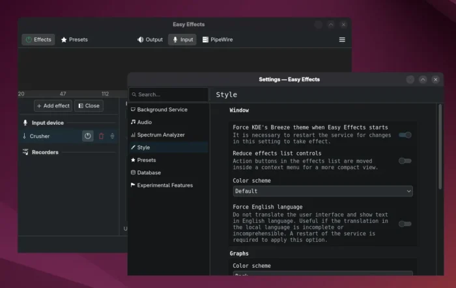Open Experimental Features settings page
The height and width of the screenshot is (288, 456).
(165, 185)
